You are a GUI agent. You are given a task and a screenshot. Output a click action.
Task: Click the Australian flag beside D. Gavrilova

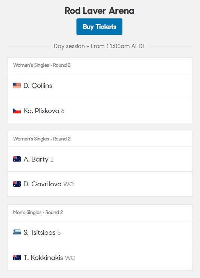17,184
